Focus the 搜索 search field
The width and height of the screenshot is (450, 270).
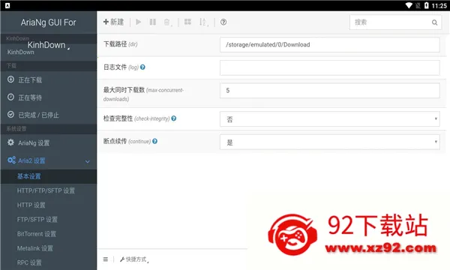pos(395,22)
